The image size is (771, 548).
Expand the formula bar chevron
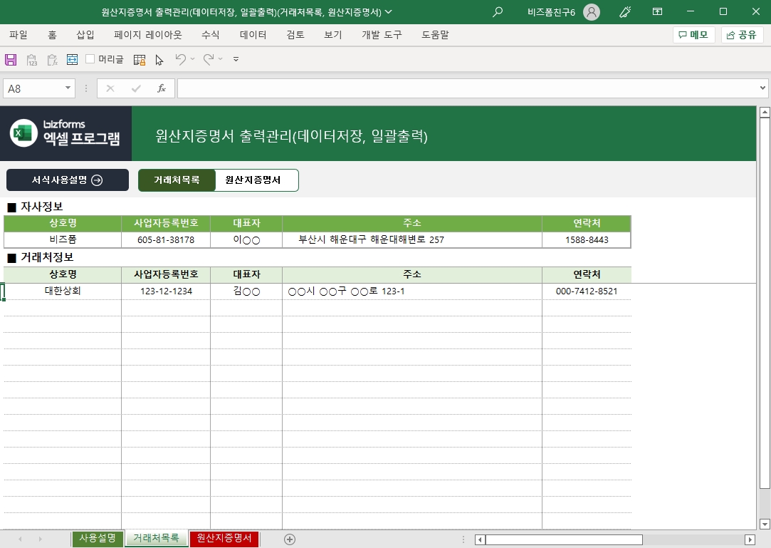coord(762,88)
